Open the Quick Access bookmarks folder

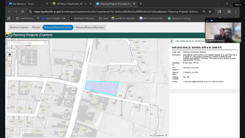pyautogui.click(x=25, y=18)
